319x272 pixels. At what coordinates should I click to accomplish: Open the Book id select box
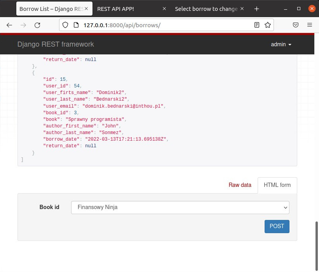[x=180, y=207]
